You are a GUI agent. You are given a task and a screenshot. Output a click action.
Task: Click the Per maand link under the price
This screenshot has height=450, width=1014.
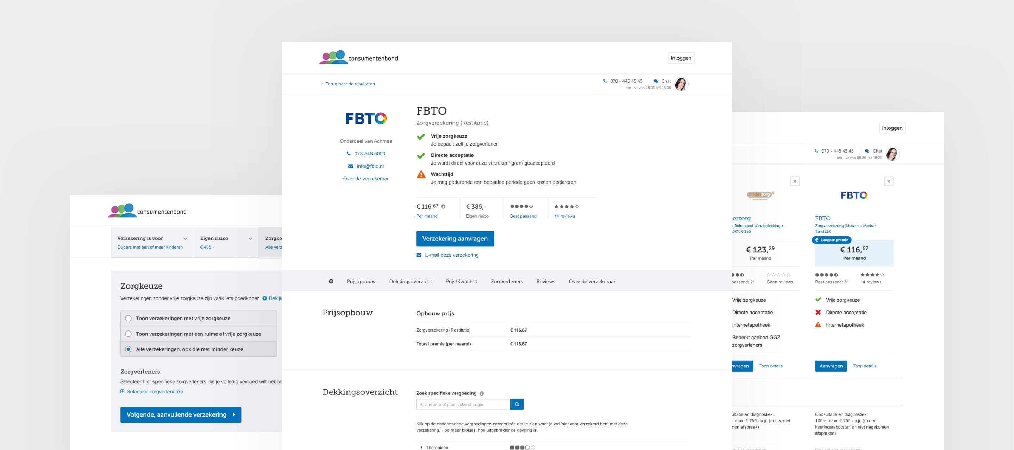(x=427, y=216)
